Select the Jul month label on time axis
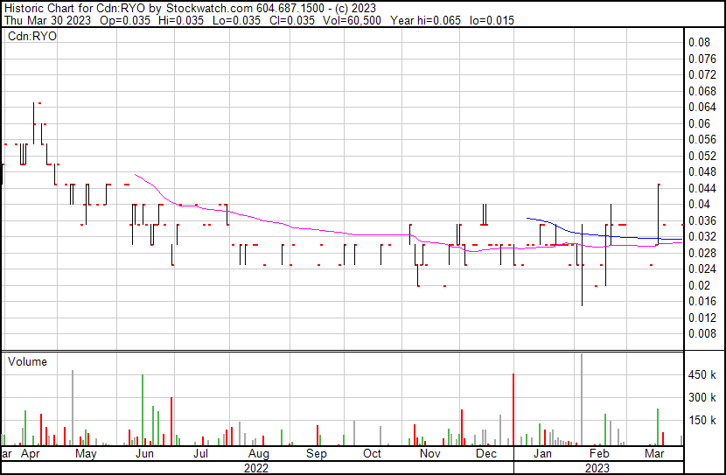The image size is (726, 475). tap(201, 454)
